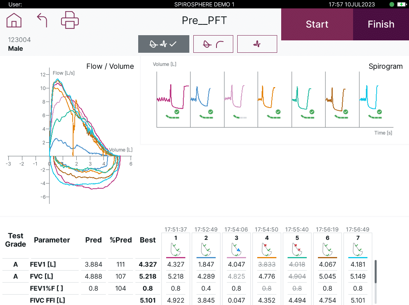The width and height of the screenshot is (409, 305).
Task: Switch to the flow-volume only view
Action: tap(213, 44)
